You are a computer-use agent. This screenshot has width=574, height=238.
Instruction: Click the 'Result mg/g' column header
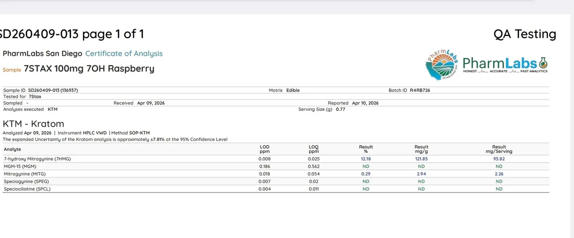[421, 149]
